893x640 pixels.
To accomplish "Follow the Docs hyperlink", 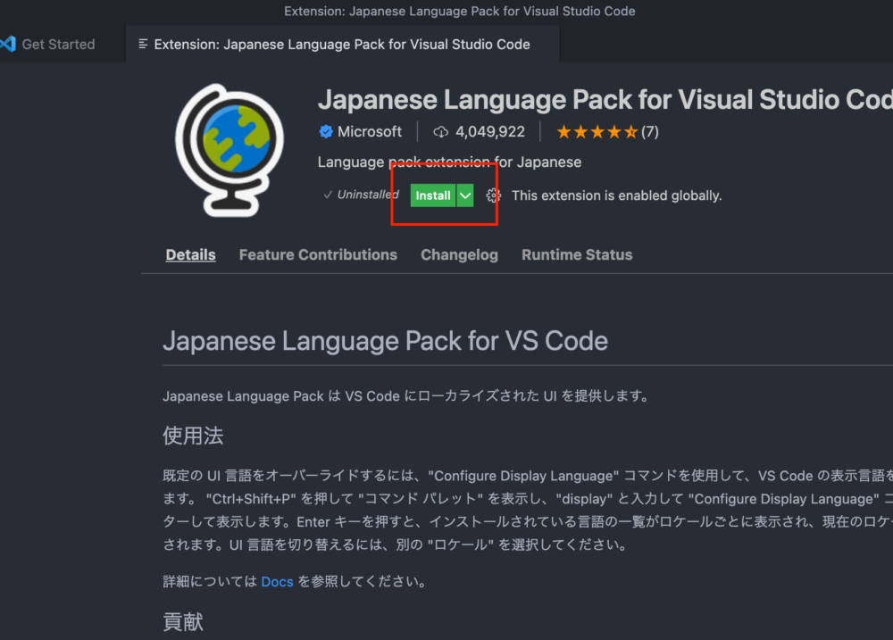I will point(277,582).
